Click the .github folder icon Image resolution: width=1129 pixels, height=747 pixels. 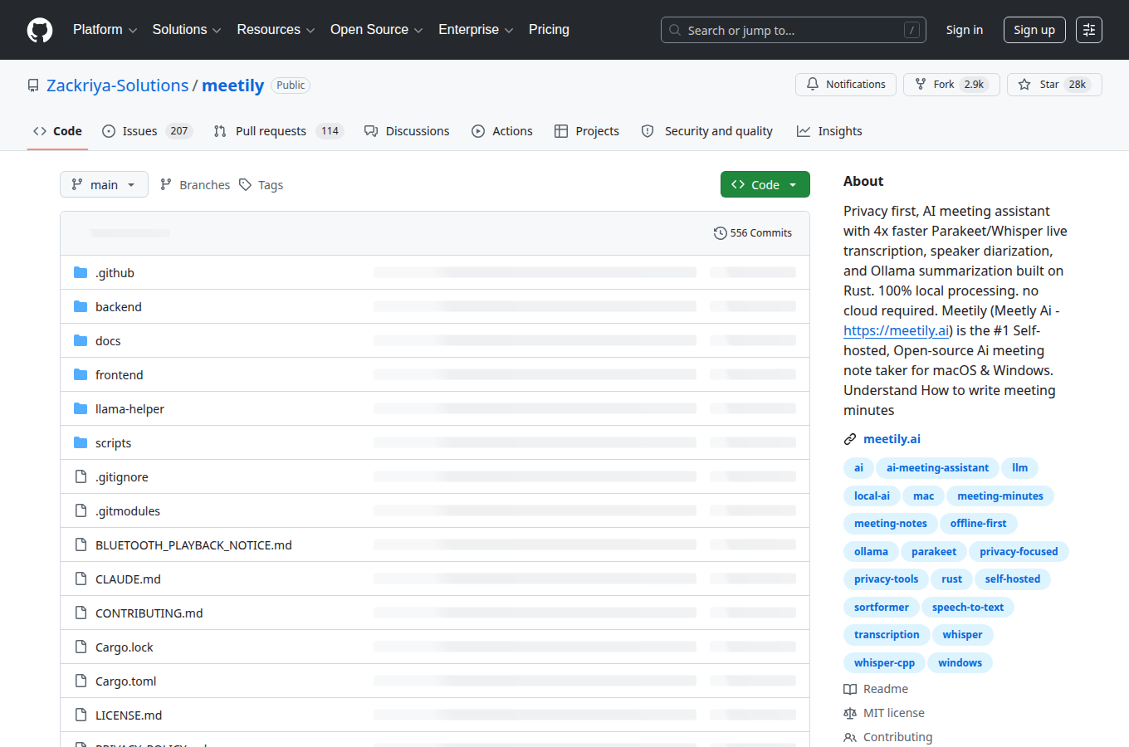81,273
